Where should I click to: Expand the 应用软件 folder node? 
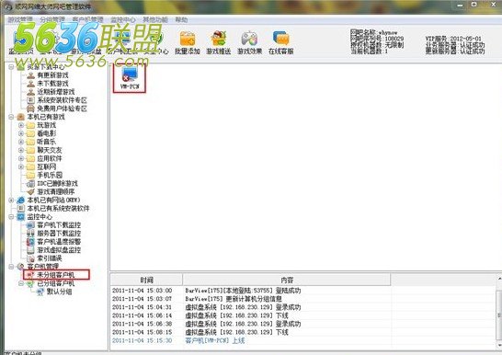click(x=21, y=158)
